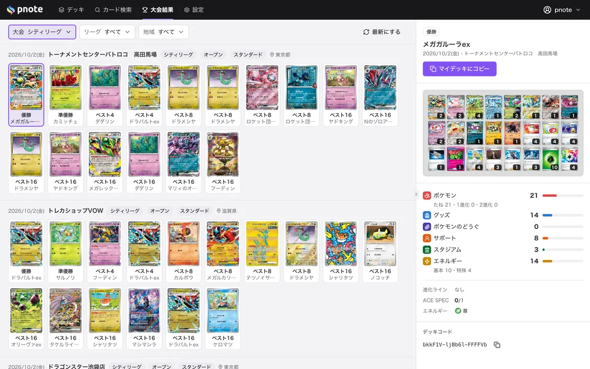Expand the 地域 すべて dropdown
The image size is (590, 369).
[x=163, y=32]
